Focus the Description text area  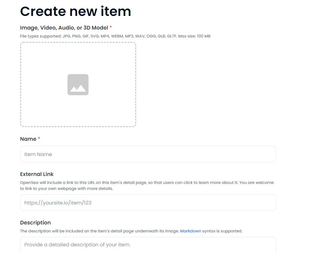click(x=148, y=245)
